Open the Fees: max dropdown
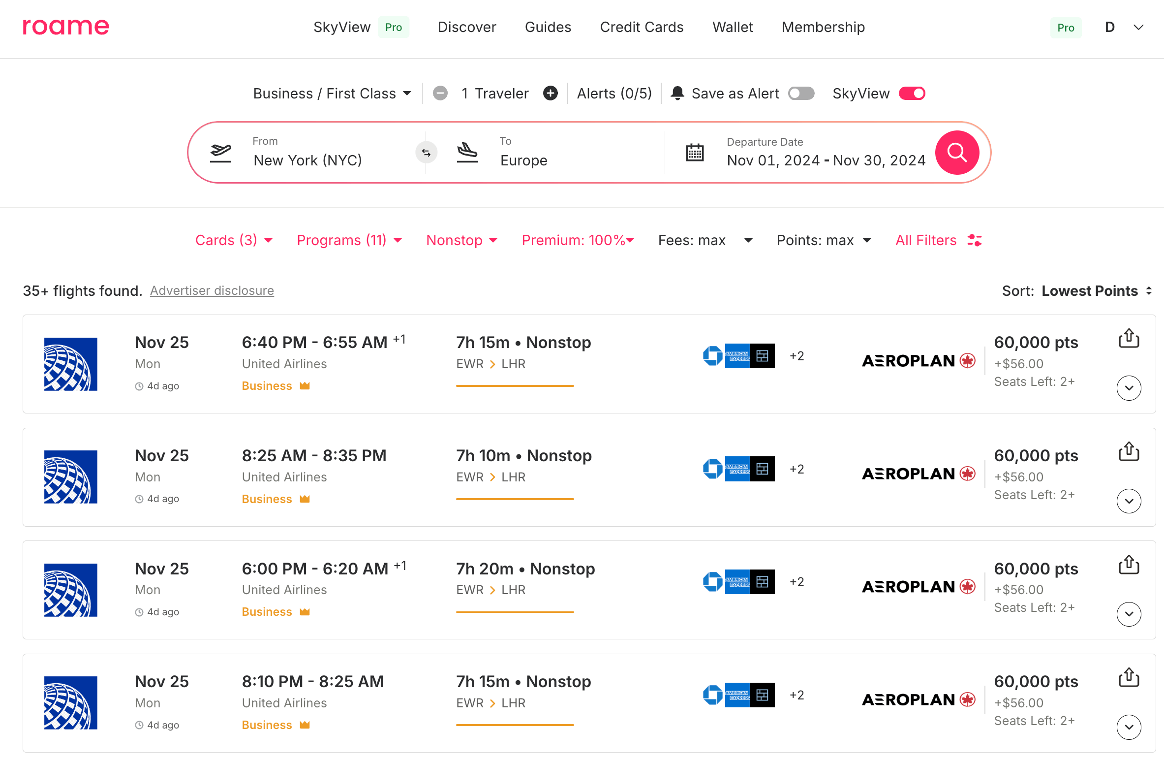Viewport: 1164px width, 760px height. (x=705, y=240)
